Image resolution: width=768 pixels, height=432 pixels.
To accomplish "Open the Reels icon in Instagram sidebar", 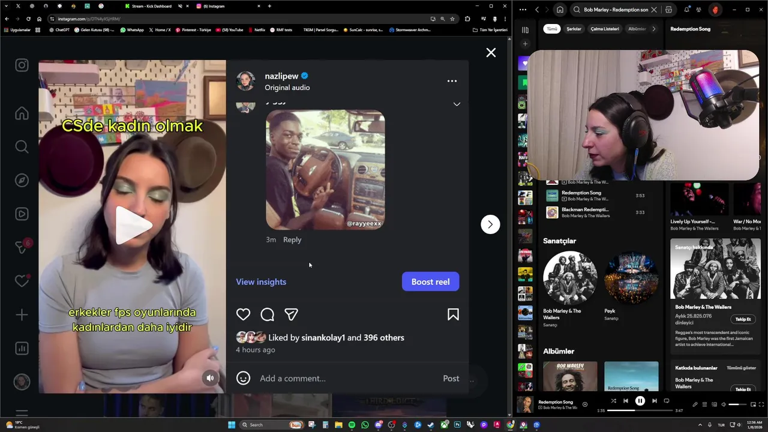I will coord(22,214).
